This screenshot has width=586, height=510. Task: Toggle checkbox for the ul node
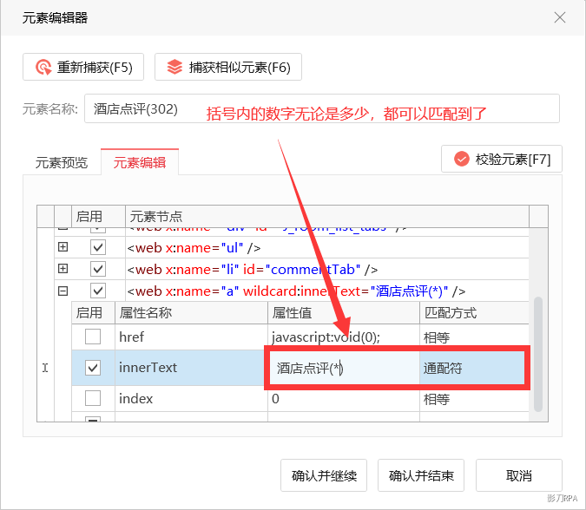[98, 248]
